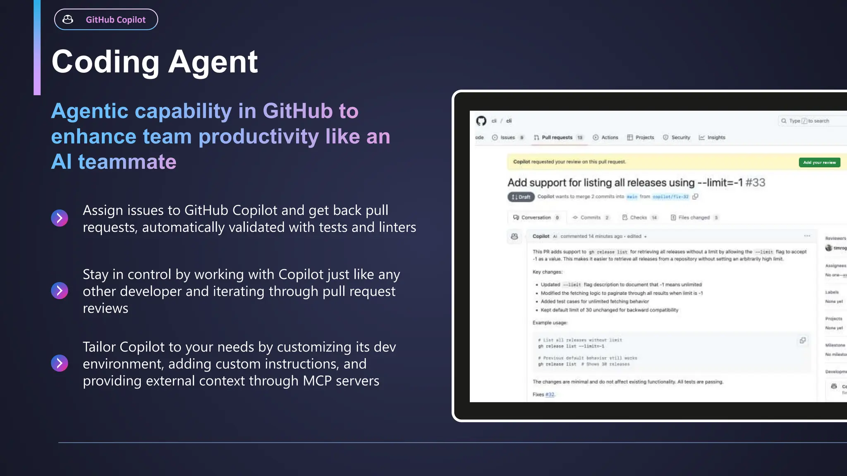Open the Issues tab
This screenshot has width=847, height=476.
(x=508, y=138)
